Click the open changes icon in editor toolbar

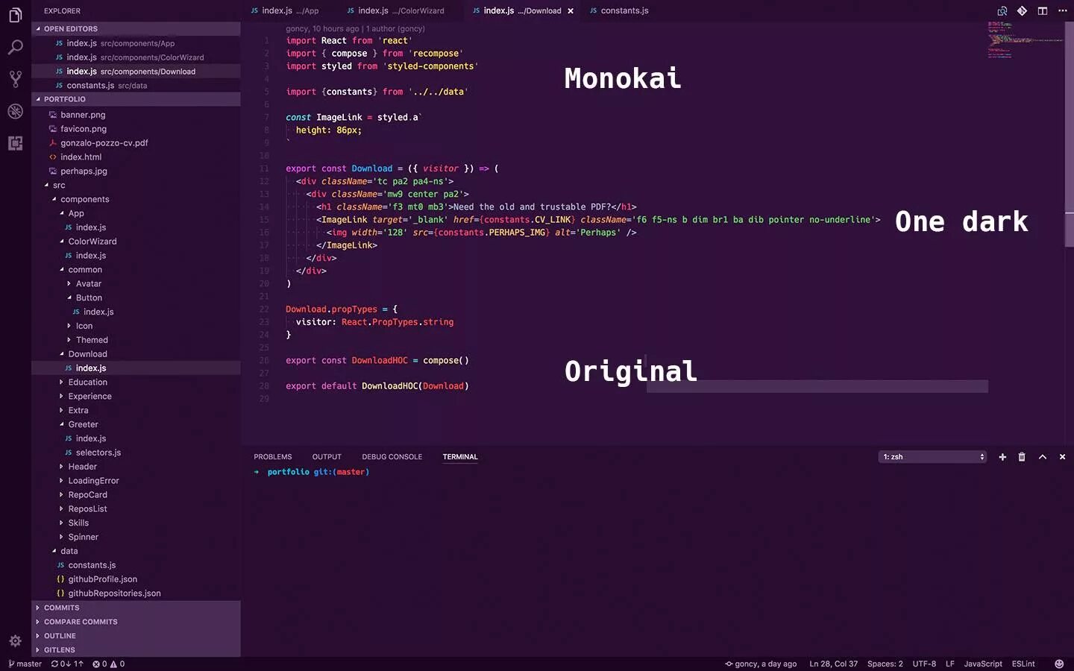[1002, 10]
